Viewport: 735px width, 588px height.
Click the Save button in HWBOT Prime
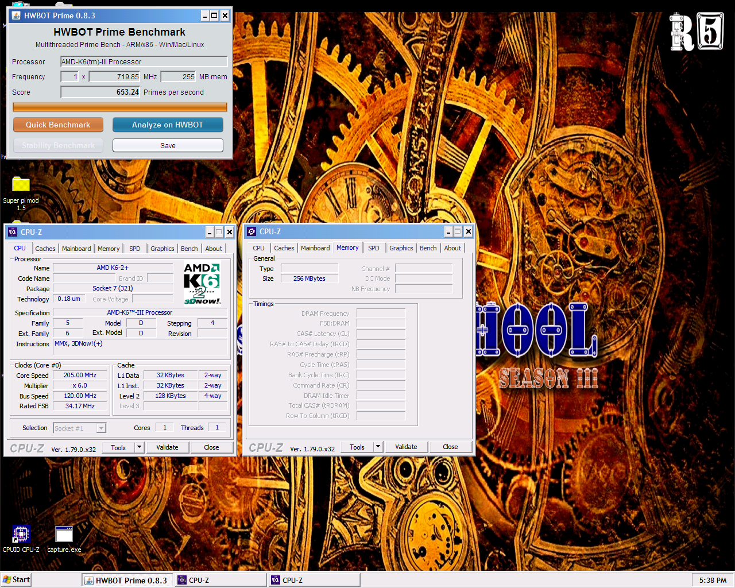click(168, 145)
